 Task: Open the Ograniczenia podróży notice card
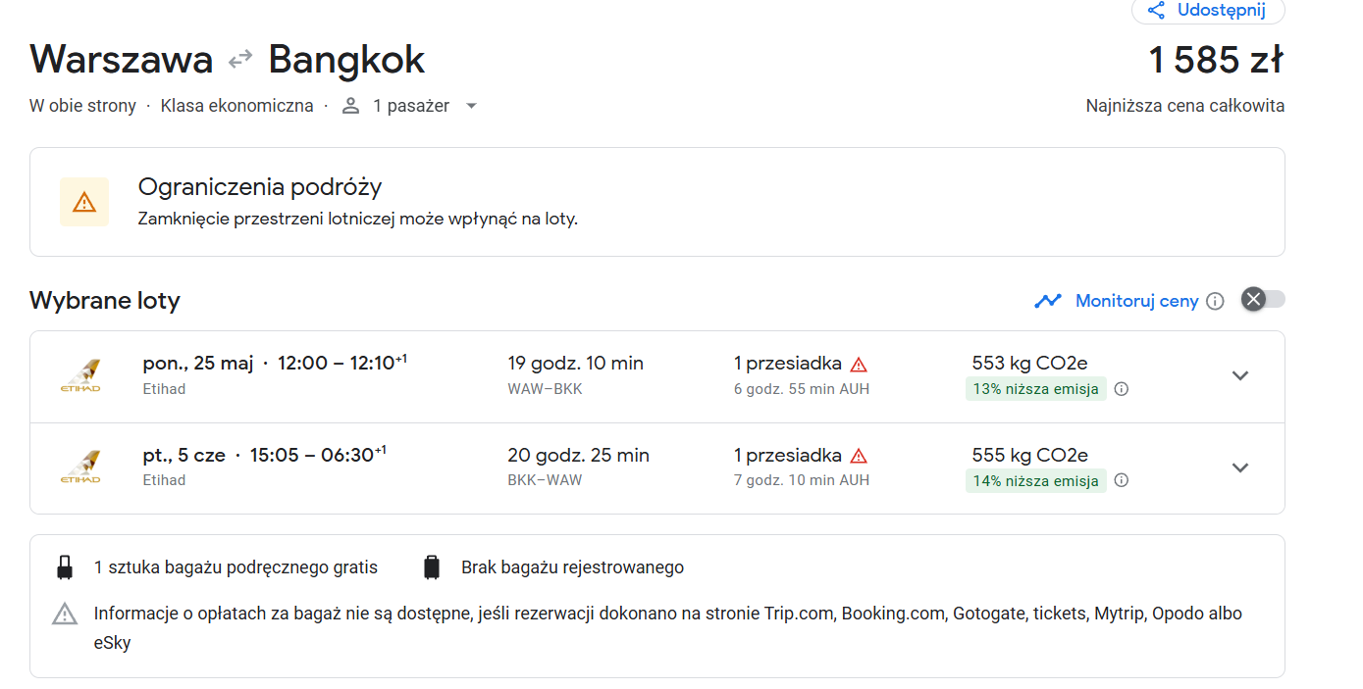(x=656, y=202)
